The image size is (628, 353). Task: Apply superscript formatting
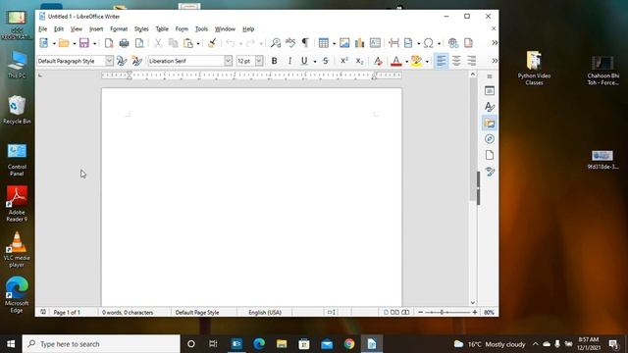pos(344,61)
